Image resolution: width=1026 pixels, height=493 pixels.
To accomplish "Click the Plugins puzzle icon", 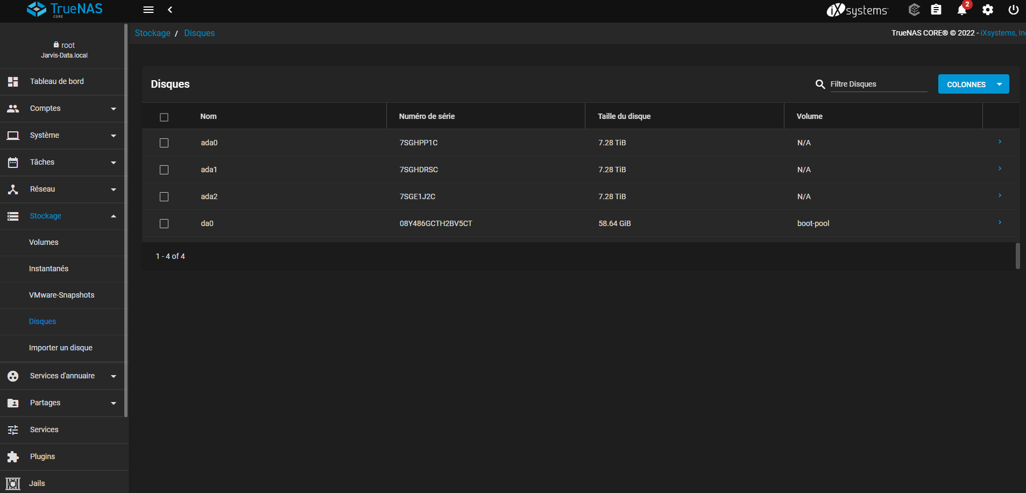I will (13, 456).
